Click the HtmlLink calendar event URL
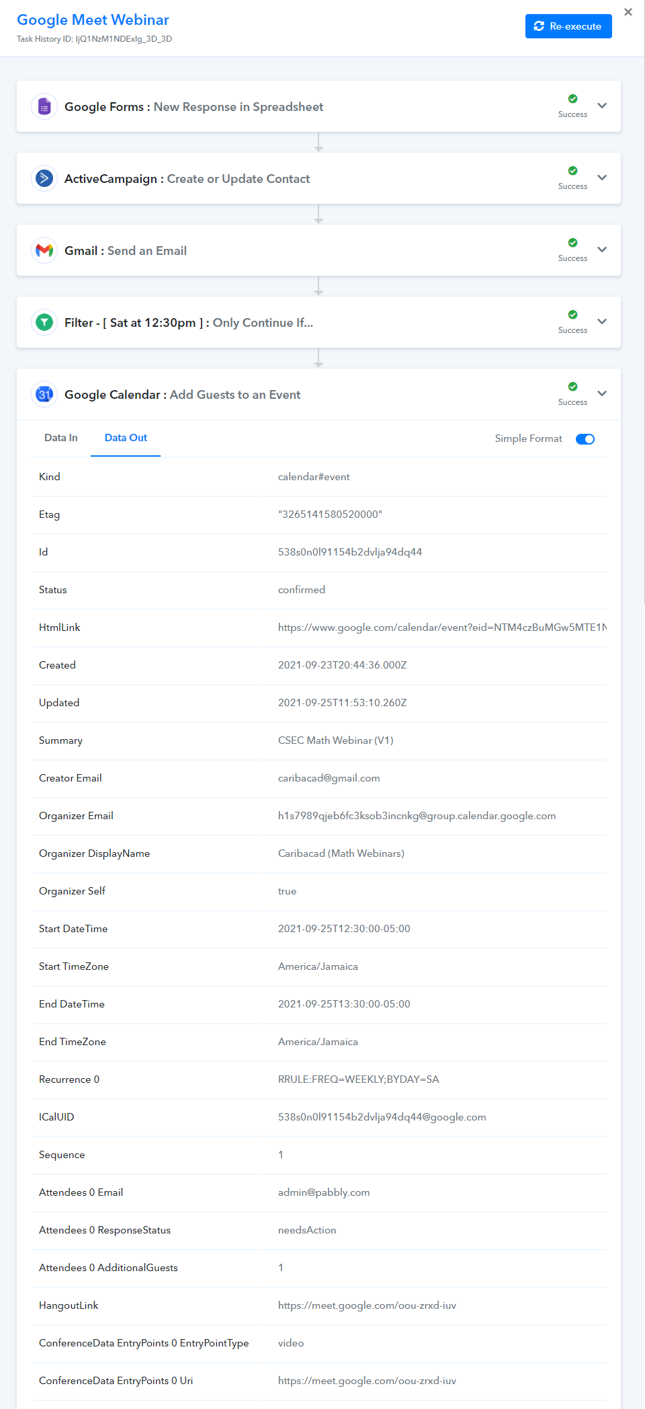 (442, 627)
